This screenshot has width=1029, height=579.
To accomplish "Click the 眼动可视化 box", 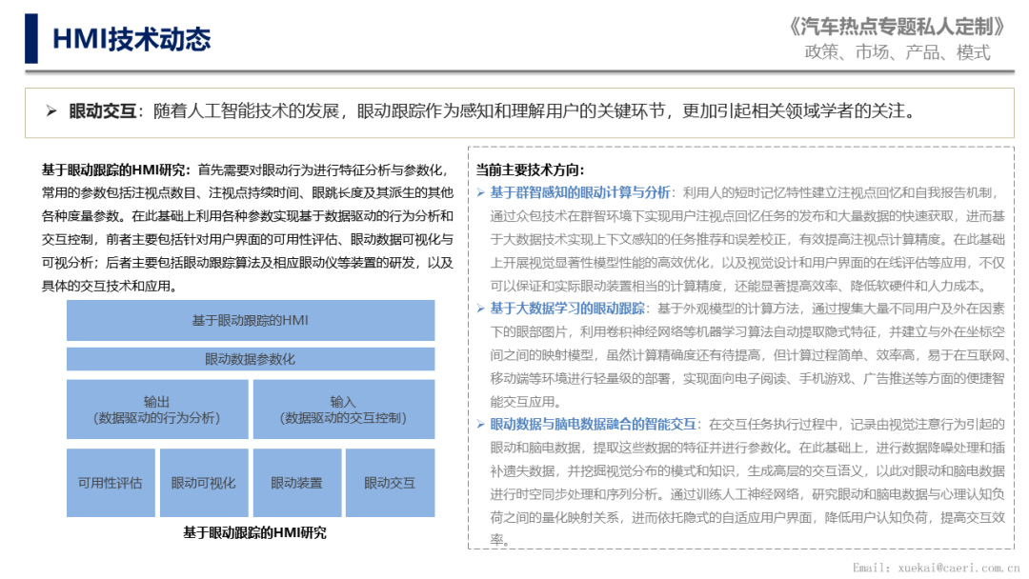I will pyautogui.click(x=204, y=483).
